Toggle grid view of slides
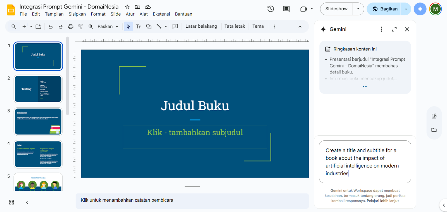 [x=11, y=202]
